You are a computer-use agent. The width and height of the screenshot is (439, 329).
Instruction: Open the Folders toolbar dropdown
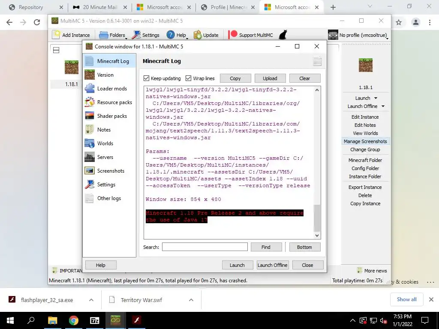pos(113,35)
